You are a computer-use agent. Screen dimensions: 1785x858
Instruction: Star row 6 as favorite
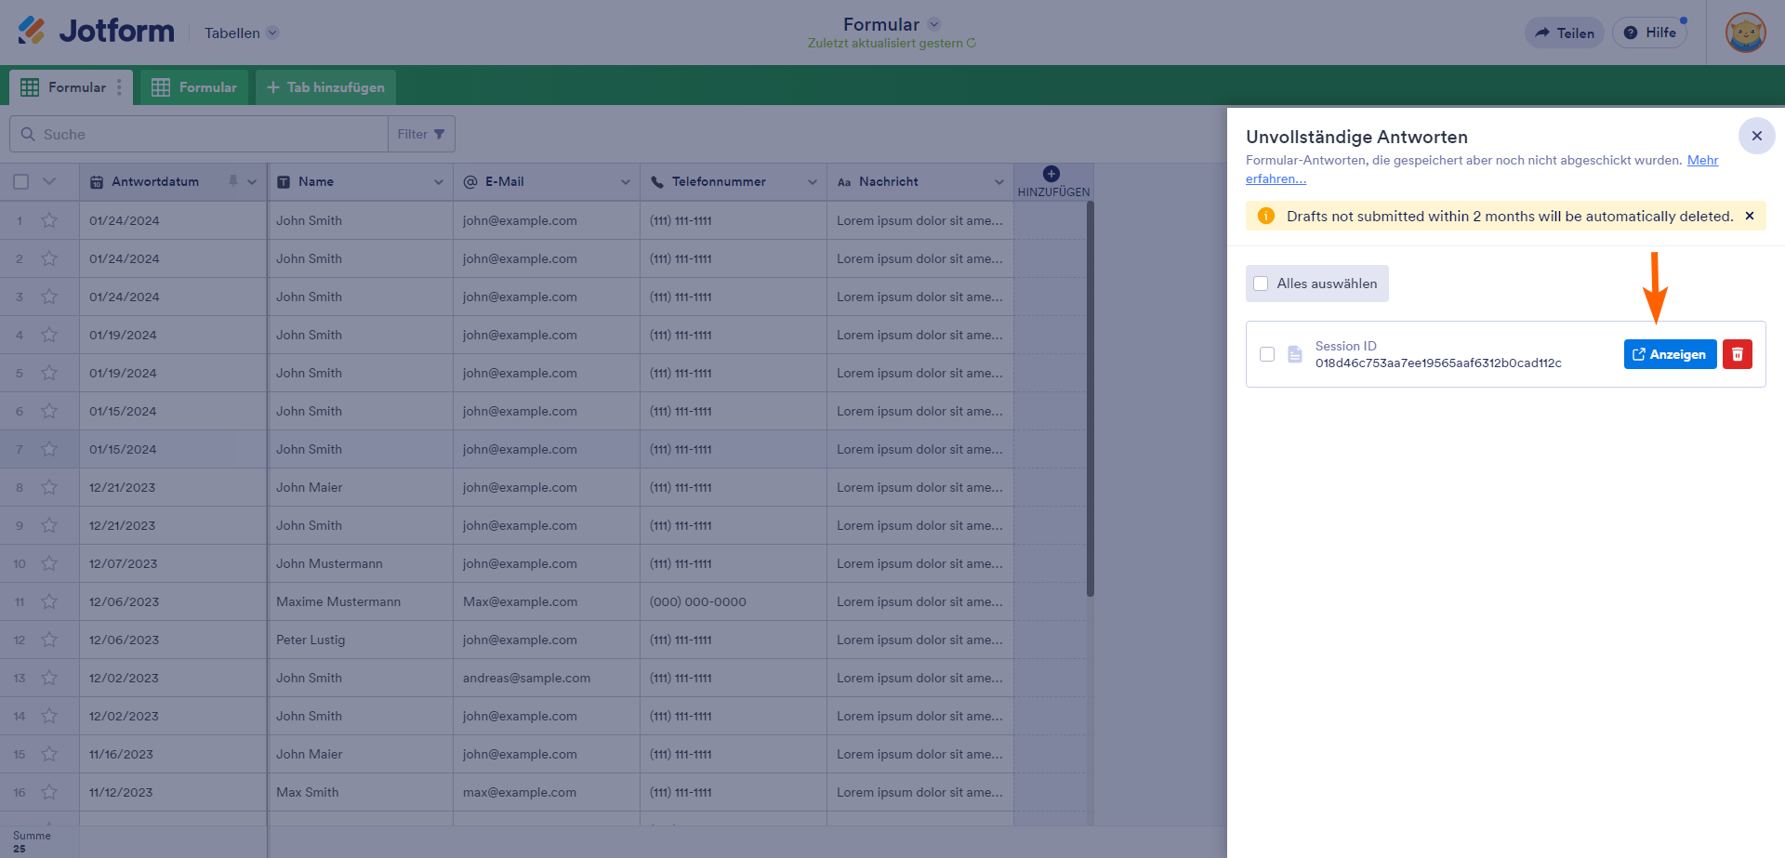(x=49, y=411)
